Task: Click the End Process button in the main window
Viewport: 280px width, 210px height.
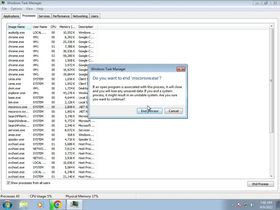Action: tap(261, 184)
